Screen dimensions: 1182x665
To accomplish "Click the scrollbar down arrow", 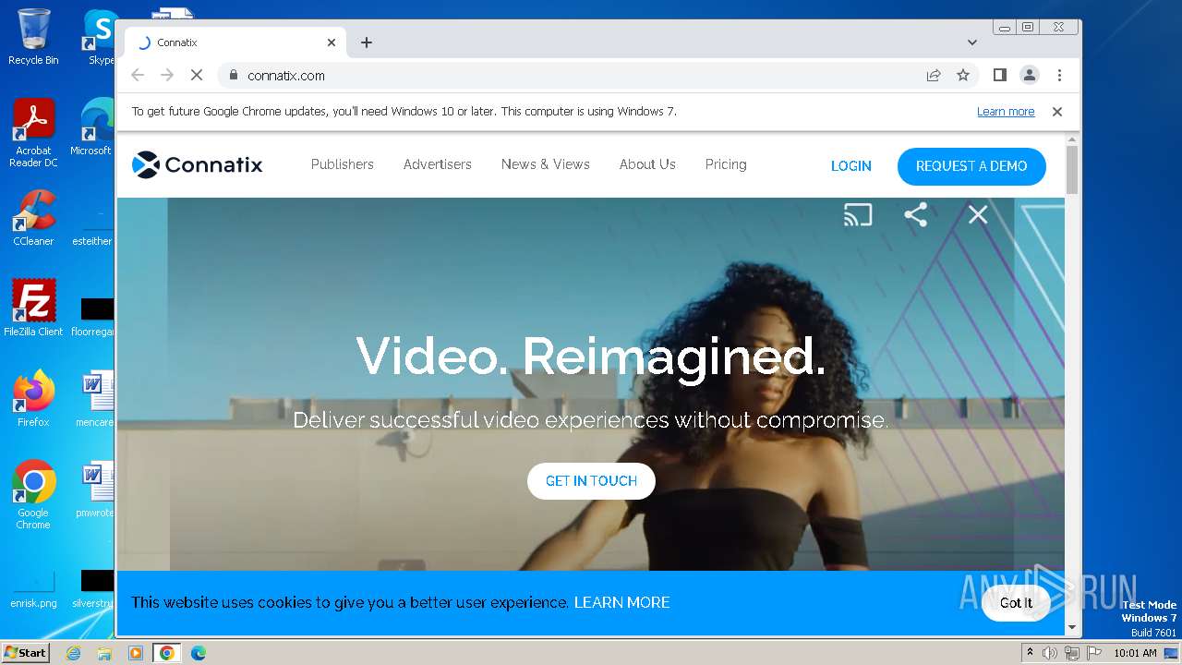I will point(1072,627).
